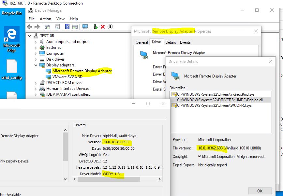Click the Back arrow in Device Manager toolbar
283x196 pixels.
(30, 27)
